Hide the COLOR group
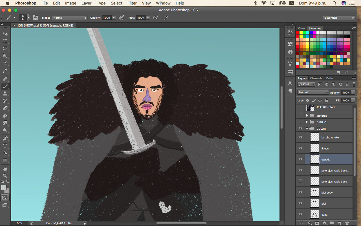361x226 pixels. tap(300, 129)
